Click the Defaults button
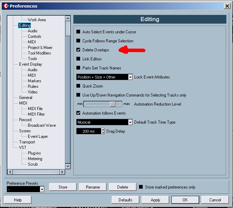Screen dimensions: 233x208 click(x=125, y=200)
